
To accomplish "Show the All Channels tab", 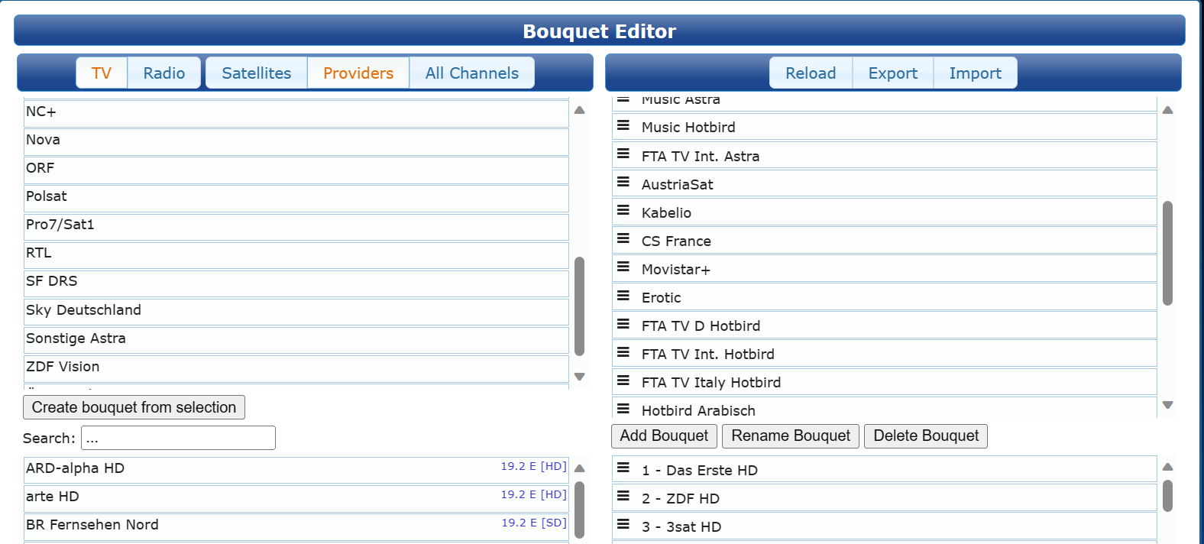I will click(x=472, y=73).
